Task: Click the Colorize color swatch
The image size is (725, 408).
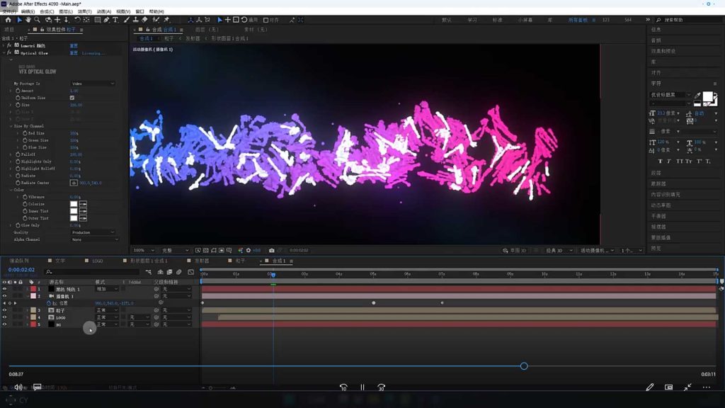Action: 74,204
